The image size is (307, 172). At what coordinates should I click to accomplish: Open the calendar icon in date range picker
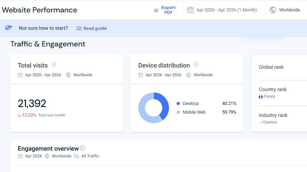(x=190, y=10)
